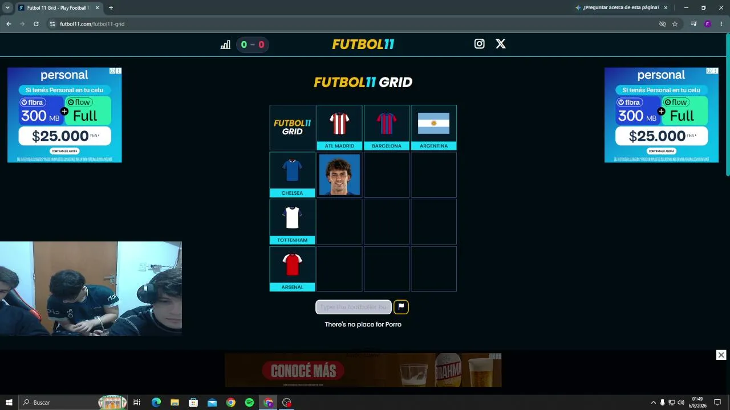
Task: Pick the Tottenham–Argentina grid cell
Action: pyautogui.click(x=433, y=222)
